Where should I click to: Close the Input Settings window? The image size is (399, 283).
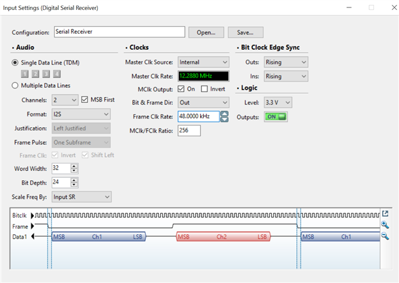click(x=394, y=7)
